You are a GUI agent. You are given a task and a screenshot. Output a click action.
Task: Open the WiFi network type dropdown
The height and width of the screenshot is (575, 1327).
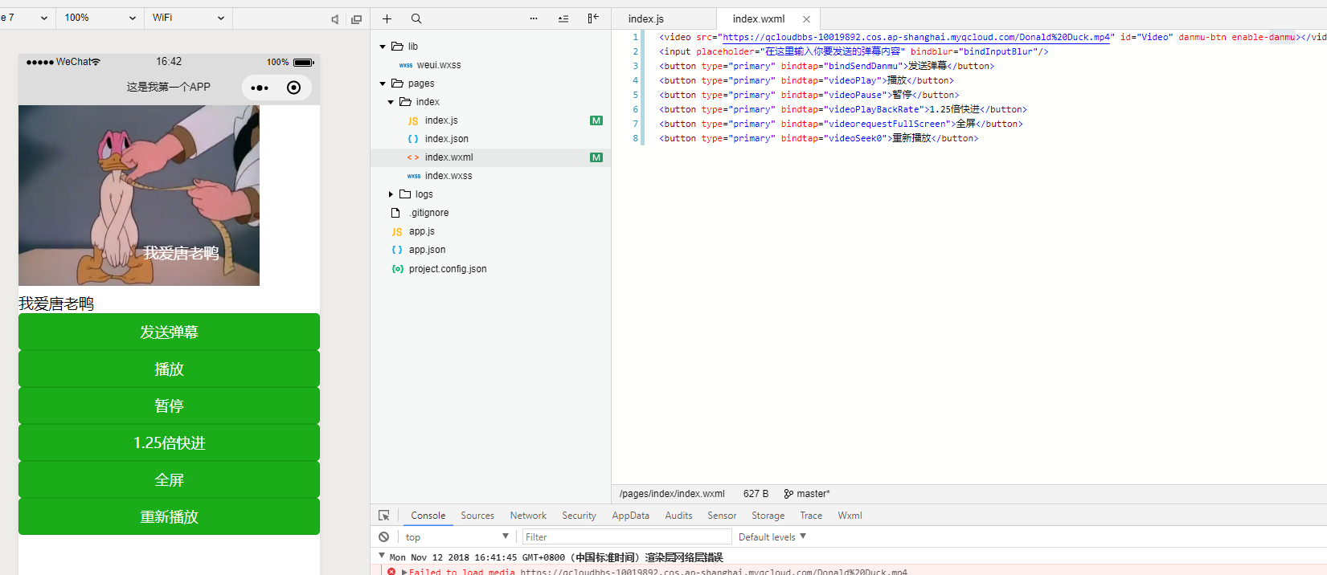tap(188, 18)
